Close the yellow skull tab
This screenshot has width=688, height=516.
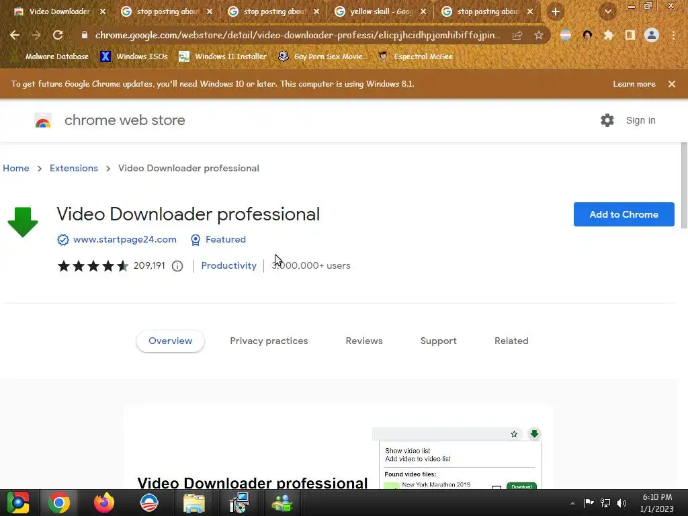[423, 12]
